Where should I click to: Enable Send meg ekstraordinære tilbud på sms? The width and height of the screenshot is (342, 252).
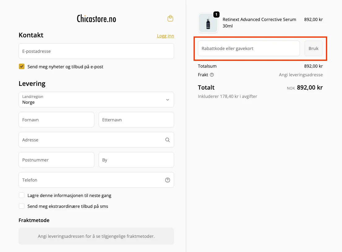tap(22, 206)
